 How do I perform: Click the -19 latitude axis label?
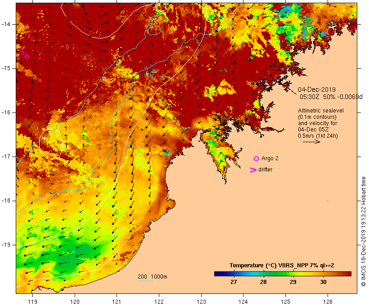pos(5,245)
